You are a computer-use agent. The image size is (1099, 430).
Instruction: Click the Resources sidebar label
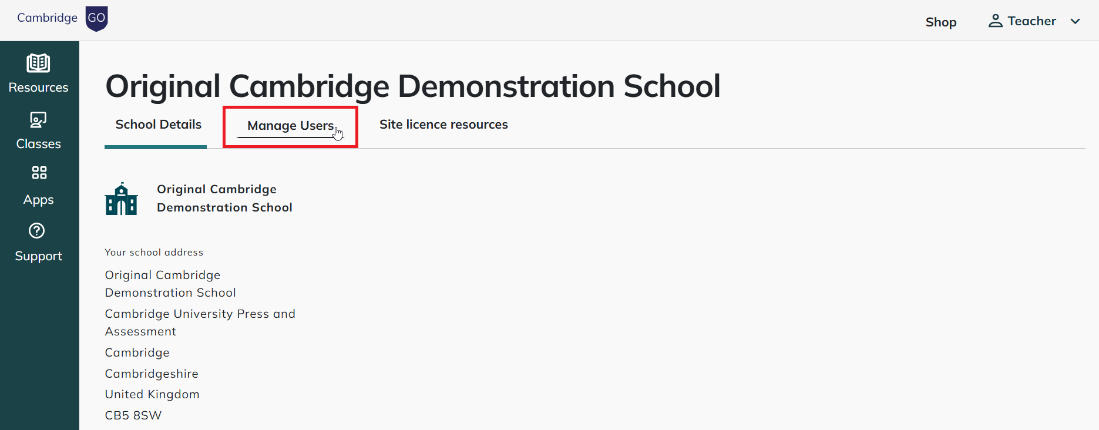(38, 88)
